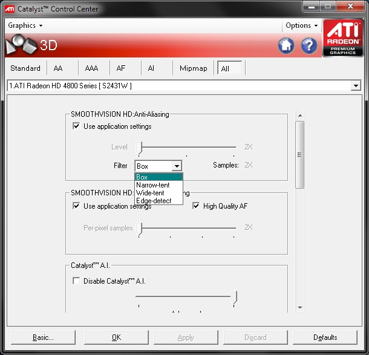Open the Graphics dropdown menu
Image resolution: width=369 pixels, height=355 pixels.
point(25,25)
